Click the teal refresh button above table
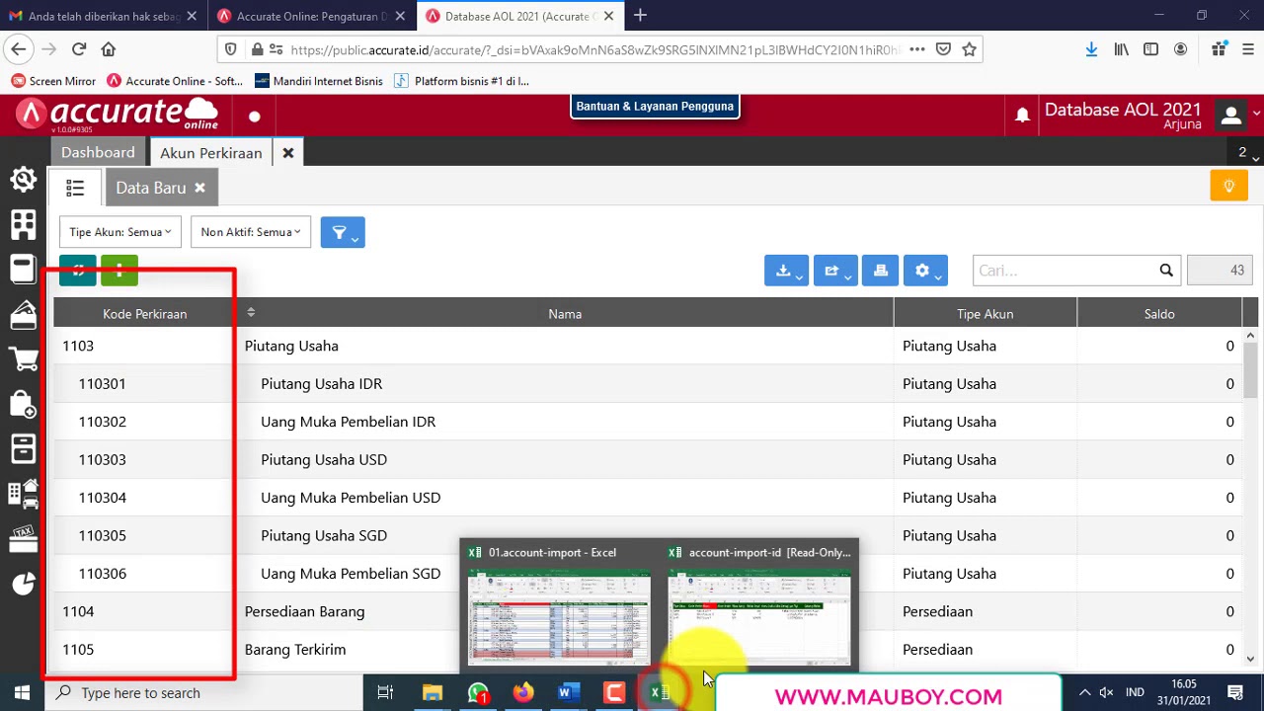 tap(78, 270)
